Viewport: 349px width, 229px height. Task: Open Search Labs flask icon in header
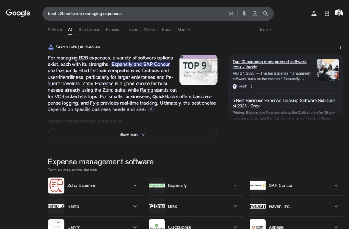[314, 14]
